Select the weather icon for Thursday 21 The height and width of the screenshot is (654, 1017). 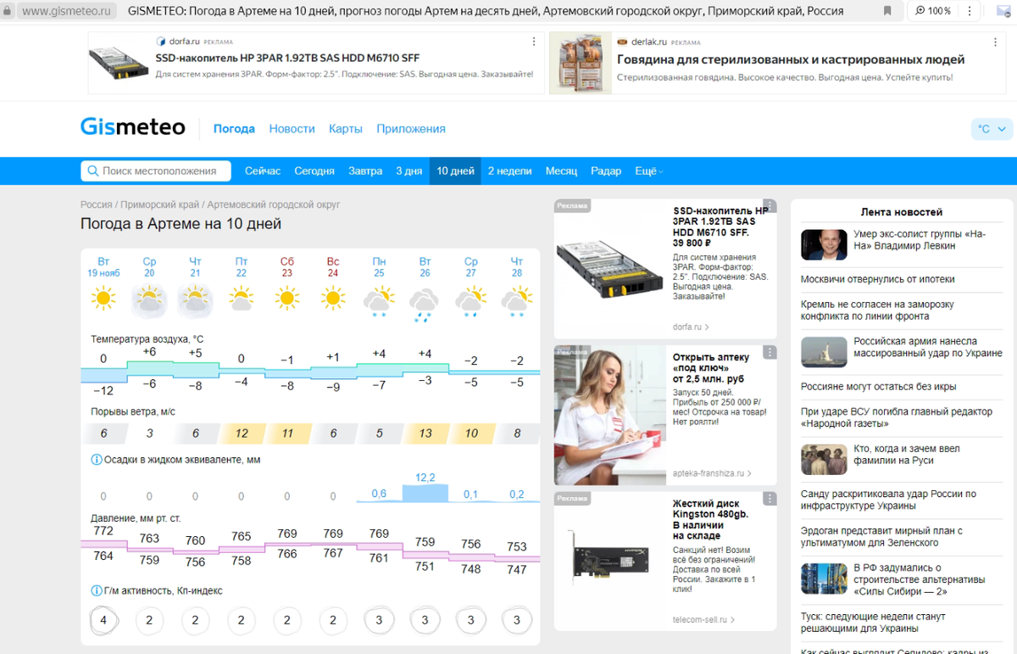[195, 299]
